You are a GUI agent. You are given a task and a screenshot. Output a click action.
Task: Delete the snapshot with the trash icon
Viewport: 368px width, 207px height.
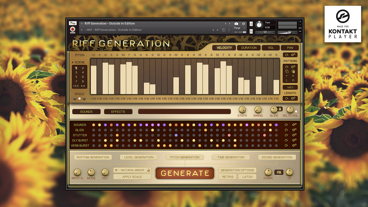coord(229,30)
